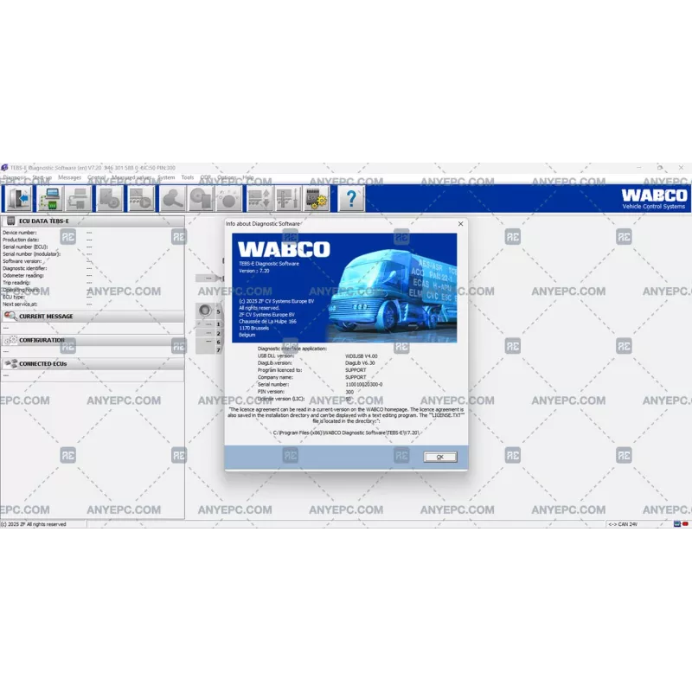Screen dimensions: 692x692
Task: Open the Help question mark toolbar icon
Action: pyautogui.click(x=350, y=198)
